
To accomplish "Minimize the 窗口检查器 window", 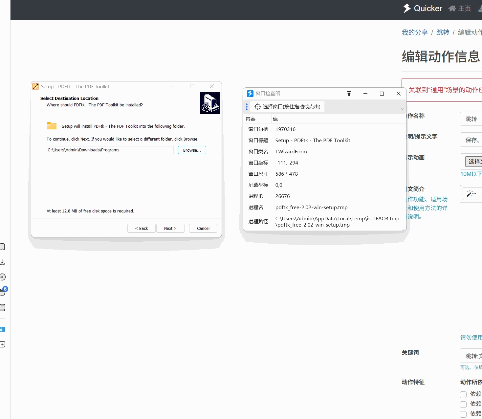I will coord(365,94).
